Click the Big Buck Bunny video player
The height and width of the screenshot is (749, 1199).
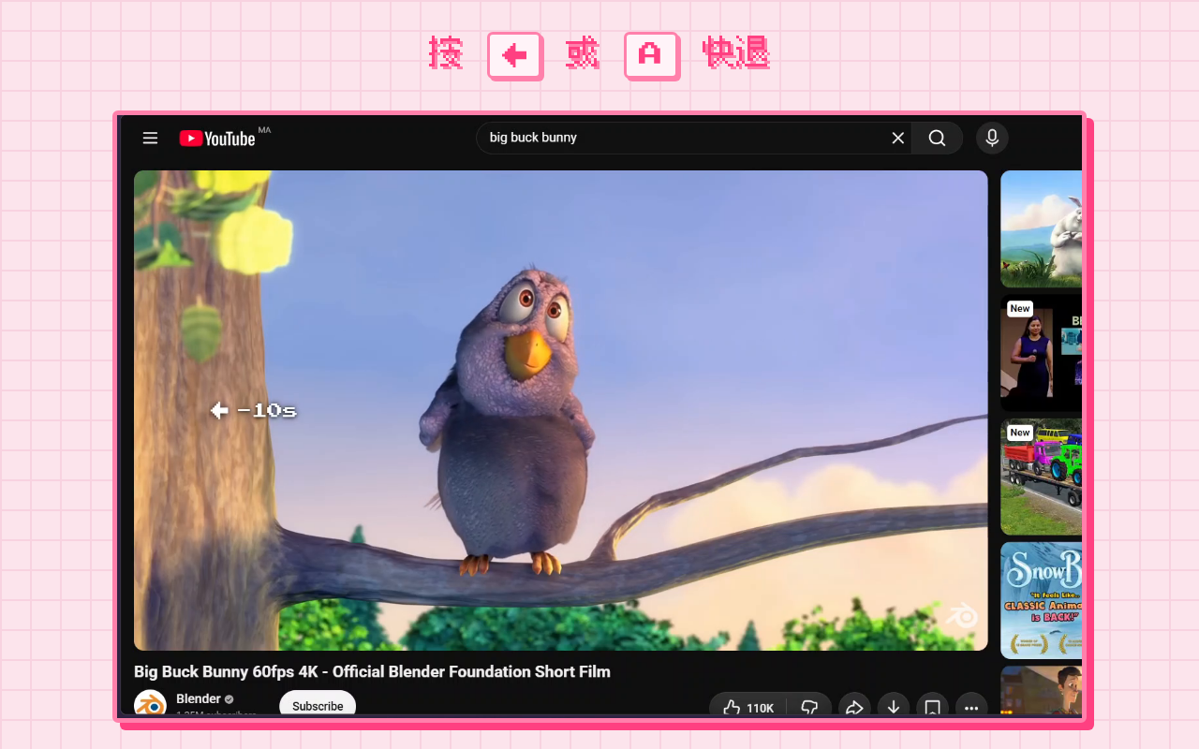(x=560, y=410)
